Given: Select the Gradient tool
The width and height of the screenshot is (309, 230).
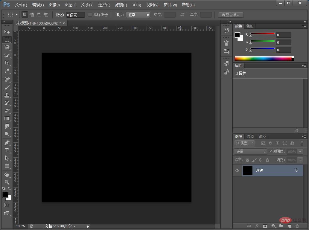Looking at the screenshot, I should point(7,118).
